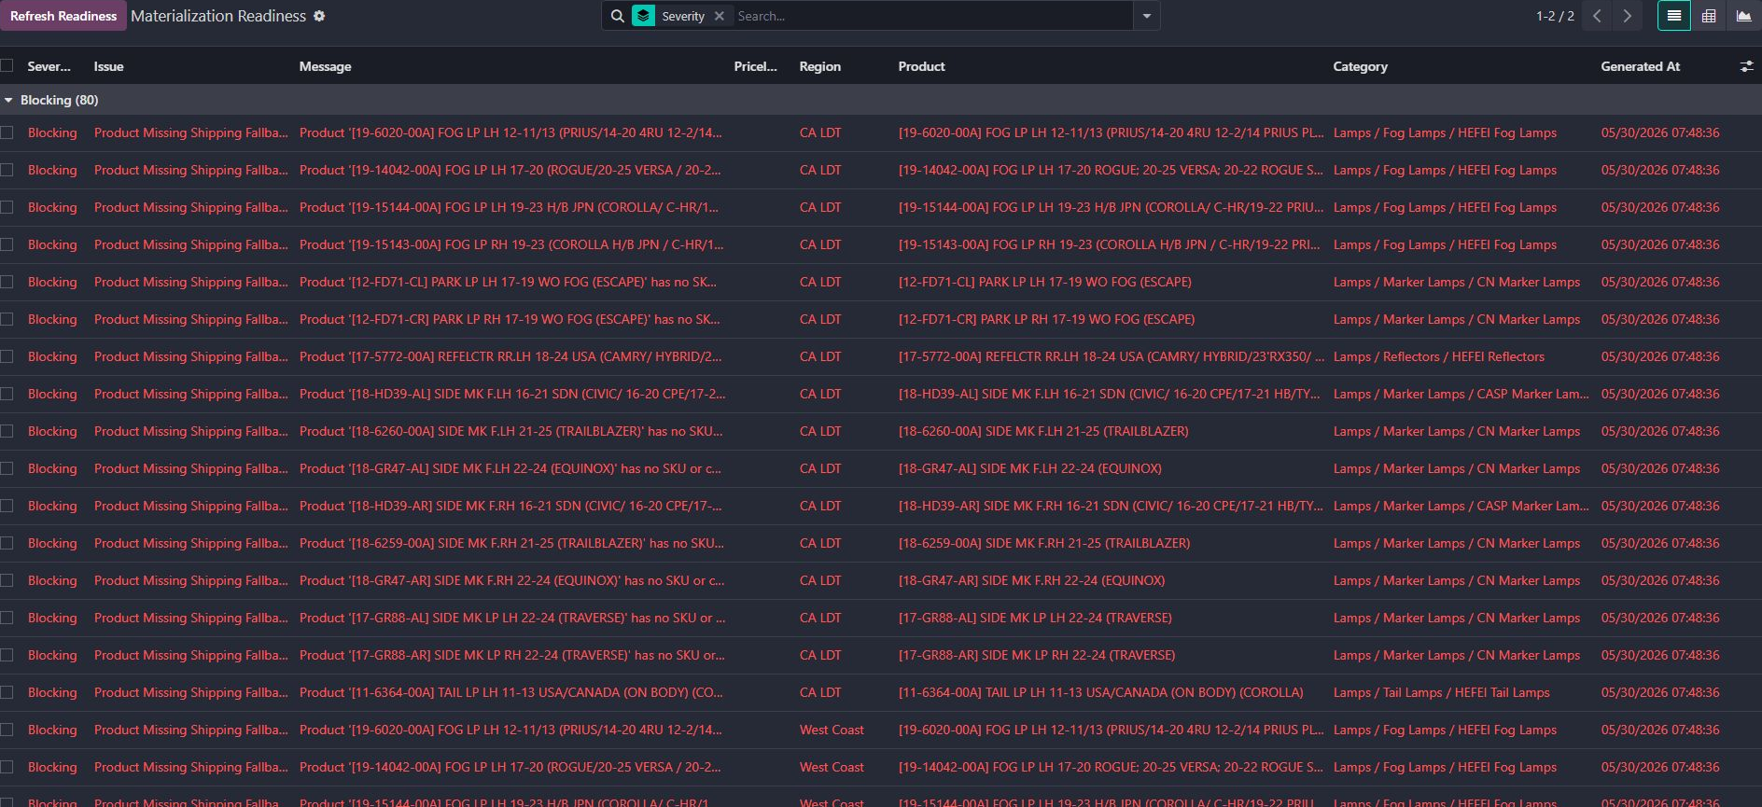Click the Refresh Readiness button
Screen dimensions: 1762x807
pyautogui.click(x=63, y=16)
